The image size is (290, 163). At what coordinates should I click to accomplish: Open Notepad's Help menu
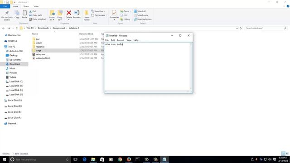click(136, 40)
